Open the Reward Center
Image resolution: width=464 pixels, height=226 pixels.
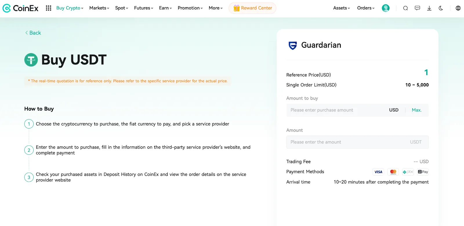(252, 8)
